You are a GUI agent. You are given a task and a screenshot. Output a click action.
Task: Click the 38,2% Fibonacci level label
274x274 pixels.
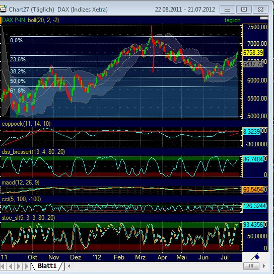(x=18, y=71)
